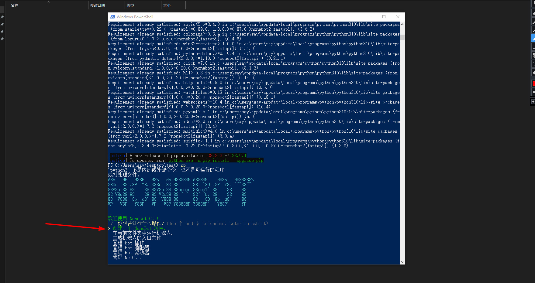Screen dimensions: 535x283
Task: Sort file list by 名称 column
Action: [x=15, y=5]
